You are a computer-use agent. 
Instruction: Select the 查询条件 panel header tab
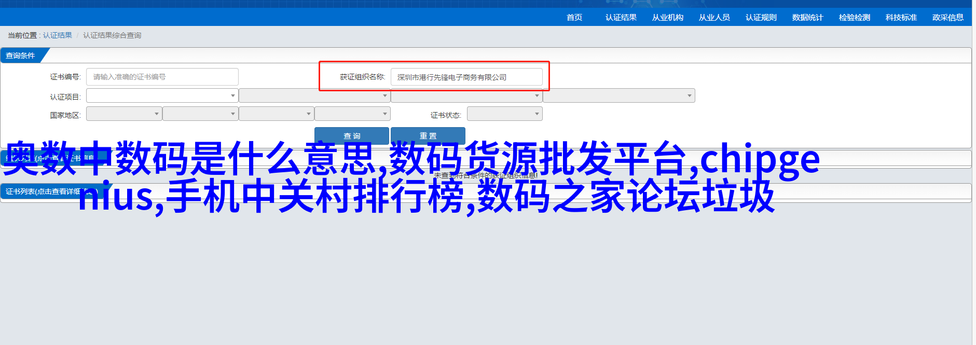point(21,56)
